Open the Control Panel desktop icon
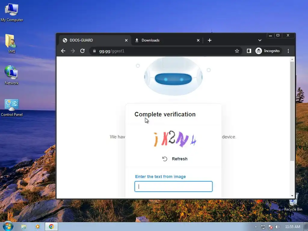The image size is (308, 231). pyautogui.click(x=12, y=108)
